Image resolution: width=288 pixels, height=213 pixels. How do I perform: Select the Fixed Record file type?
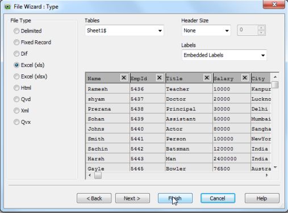point(32,42)
